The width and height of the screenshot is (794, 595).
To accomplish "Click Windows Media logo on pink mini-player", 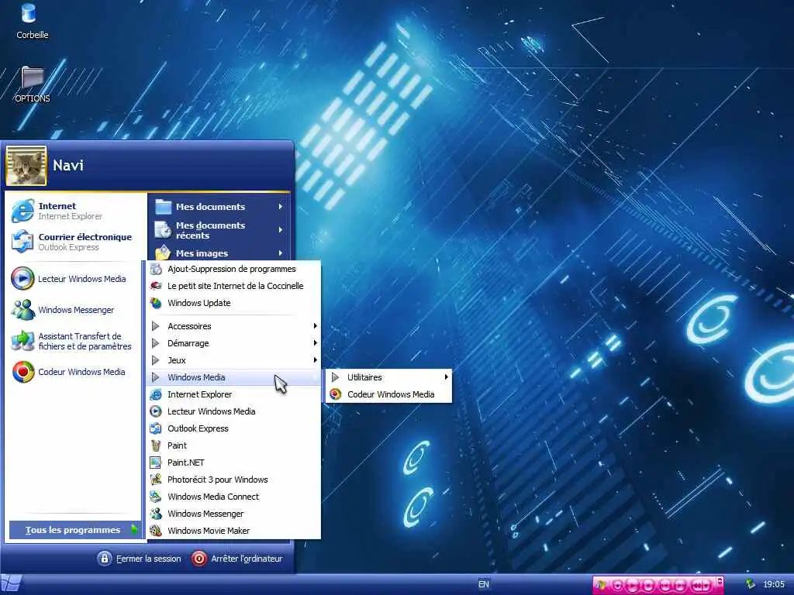I will pos(601,585).
